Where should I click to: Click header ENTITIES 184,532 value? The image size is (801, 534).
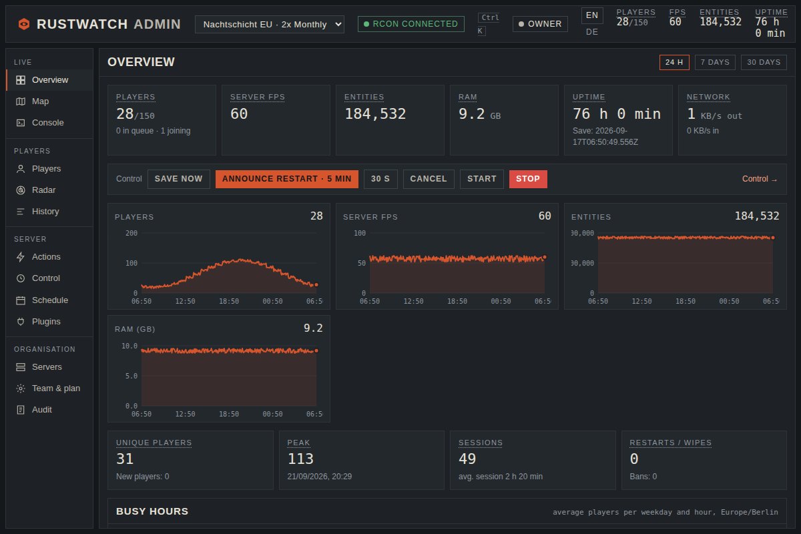pos(720,21)
